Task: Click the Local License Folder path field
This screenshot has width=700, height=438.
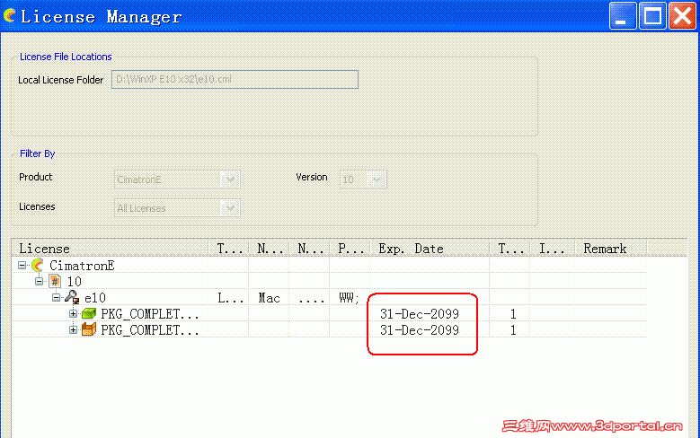Action: click(235, 79)
